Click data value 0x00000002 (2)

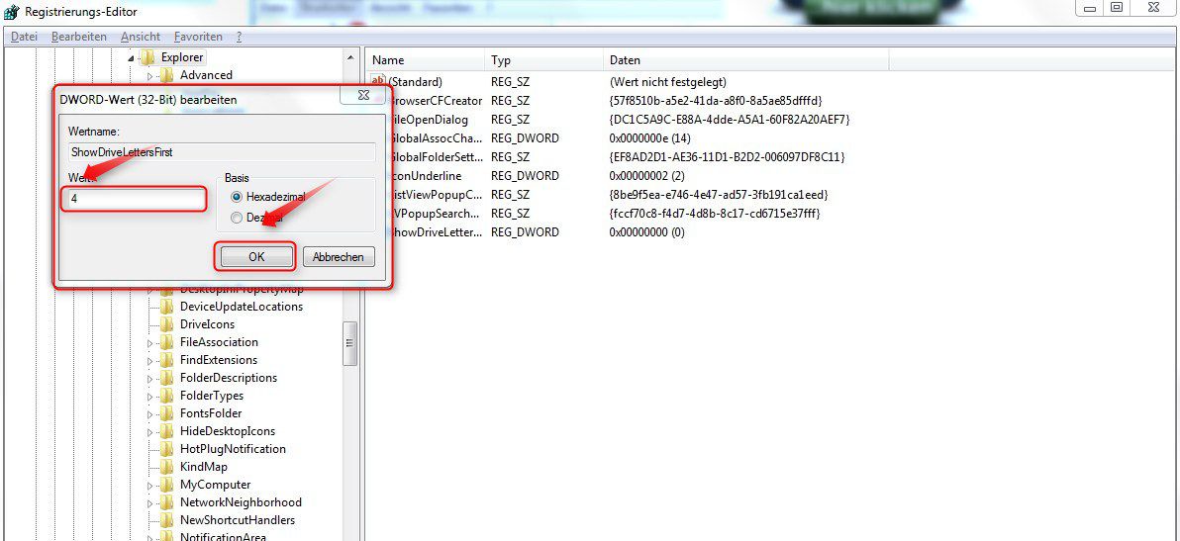click(647, 176)
